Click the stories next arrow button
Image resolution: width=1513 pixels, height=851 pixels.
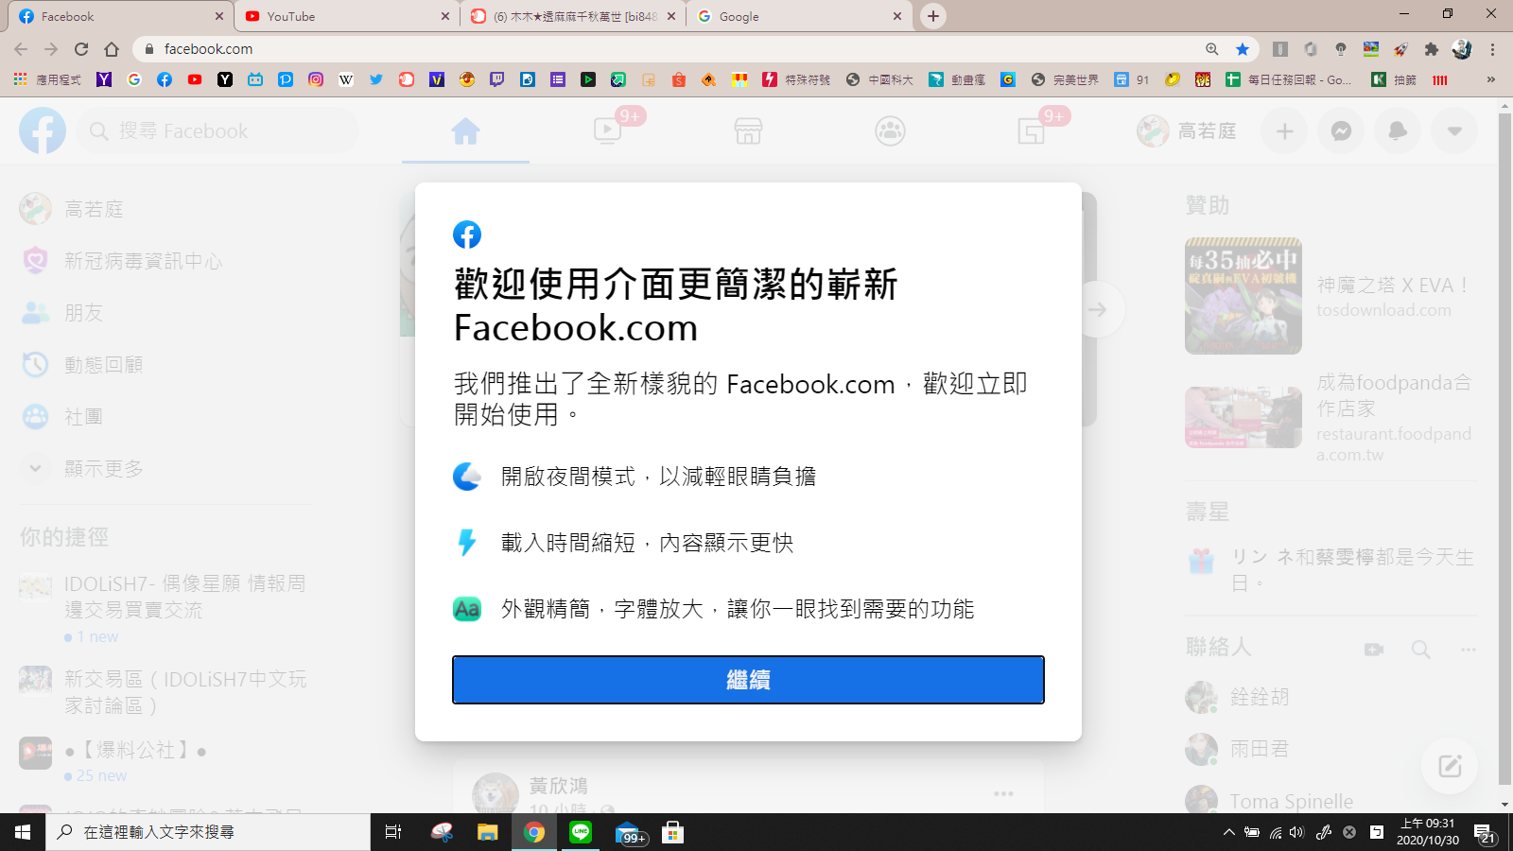point(1097,309)
